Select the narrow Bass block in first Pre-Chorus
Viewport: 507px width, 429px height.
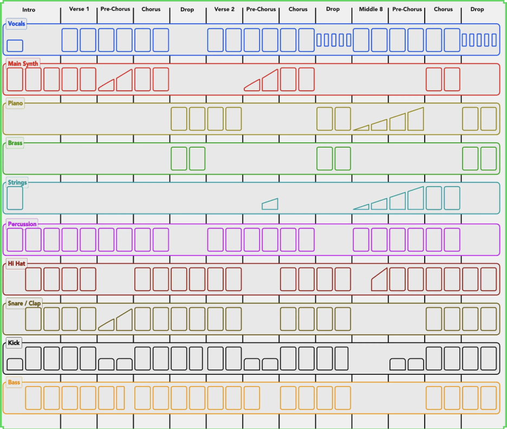tap(120, 398)
